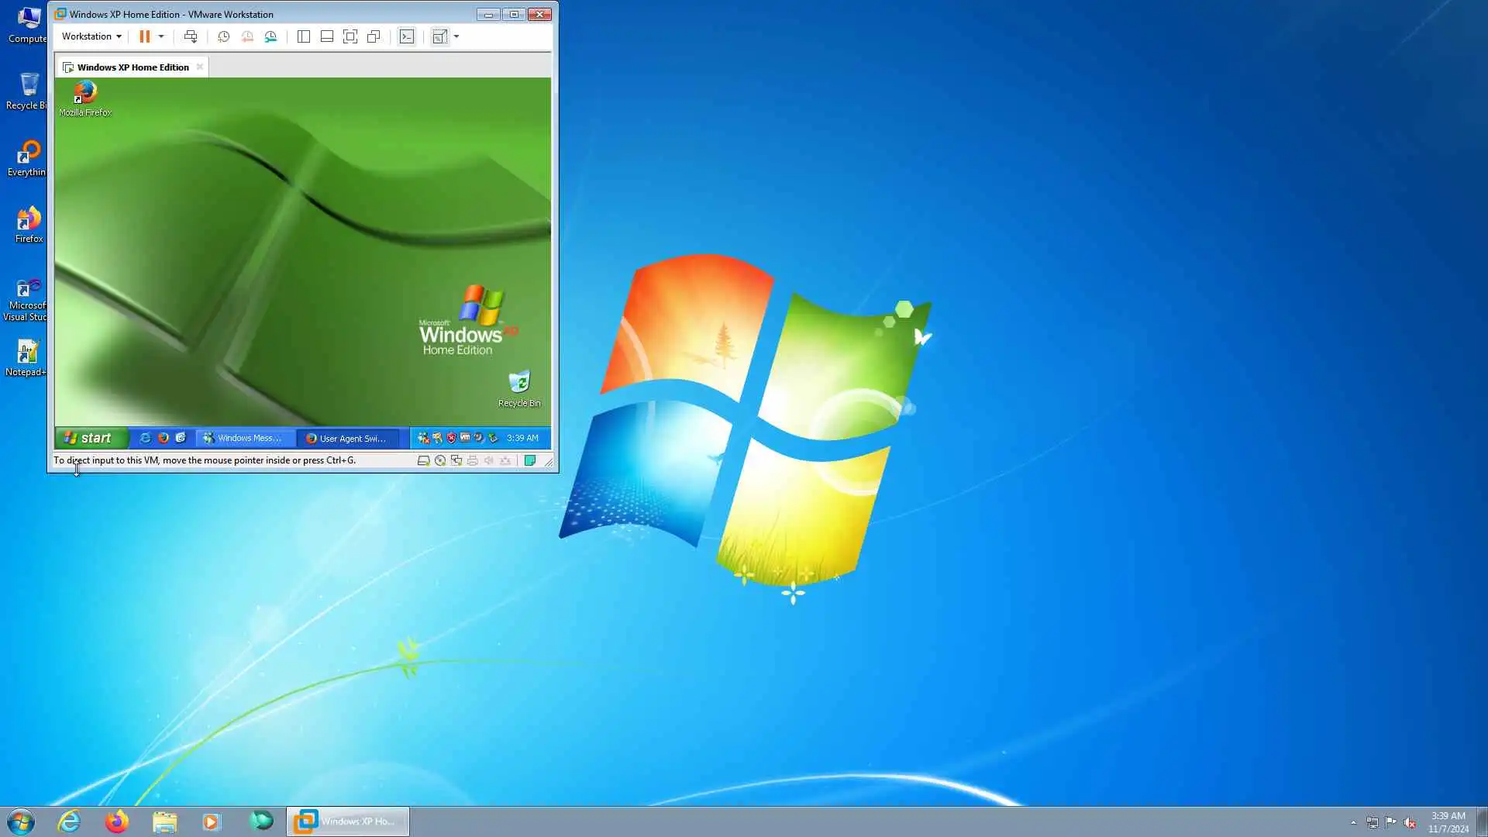The width and height of the screenshot is (1488, 837).
Task: Toggle the thumbnail bar view
Action: coord(327,36)
